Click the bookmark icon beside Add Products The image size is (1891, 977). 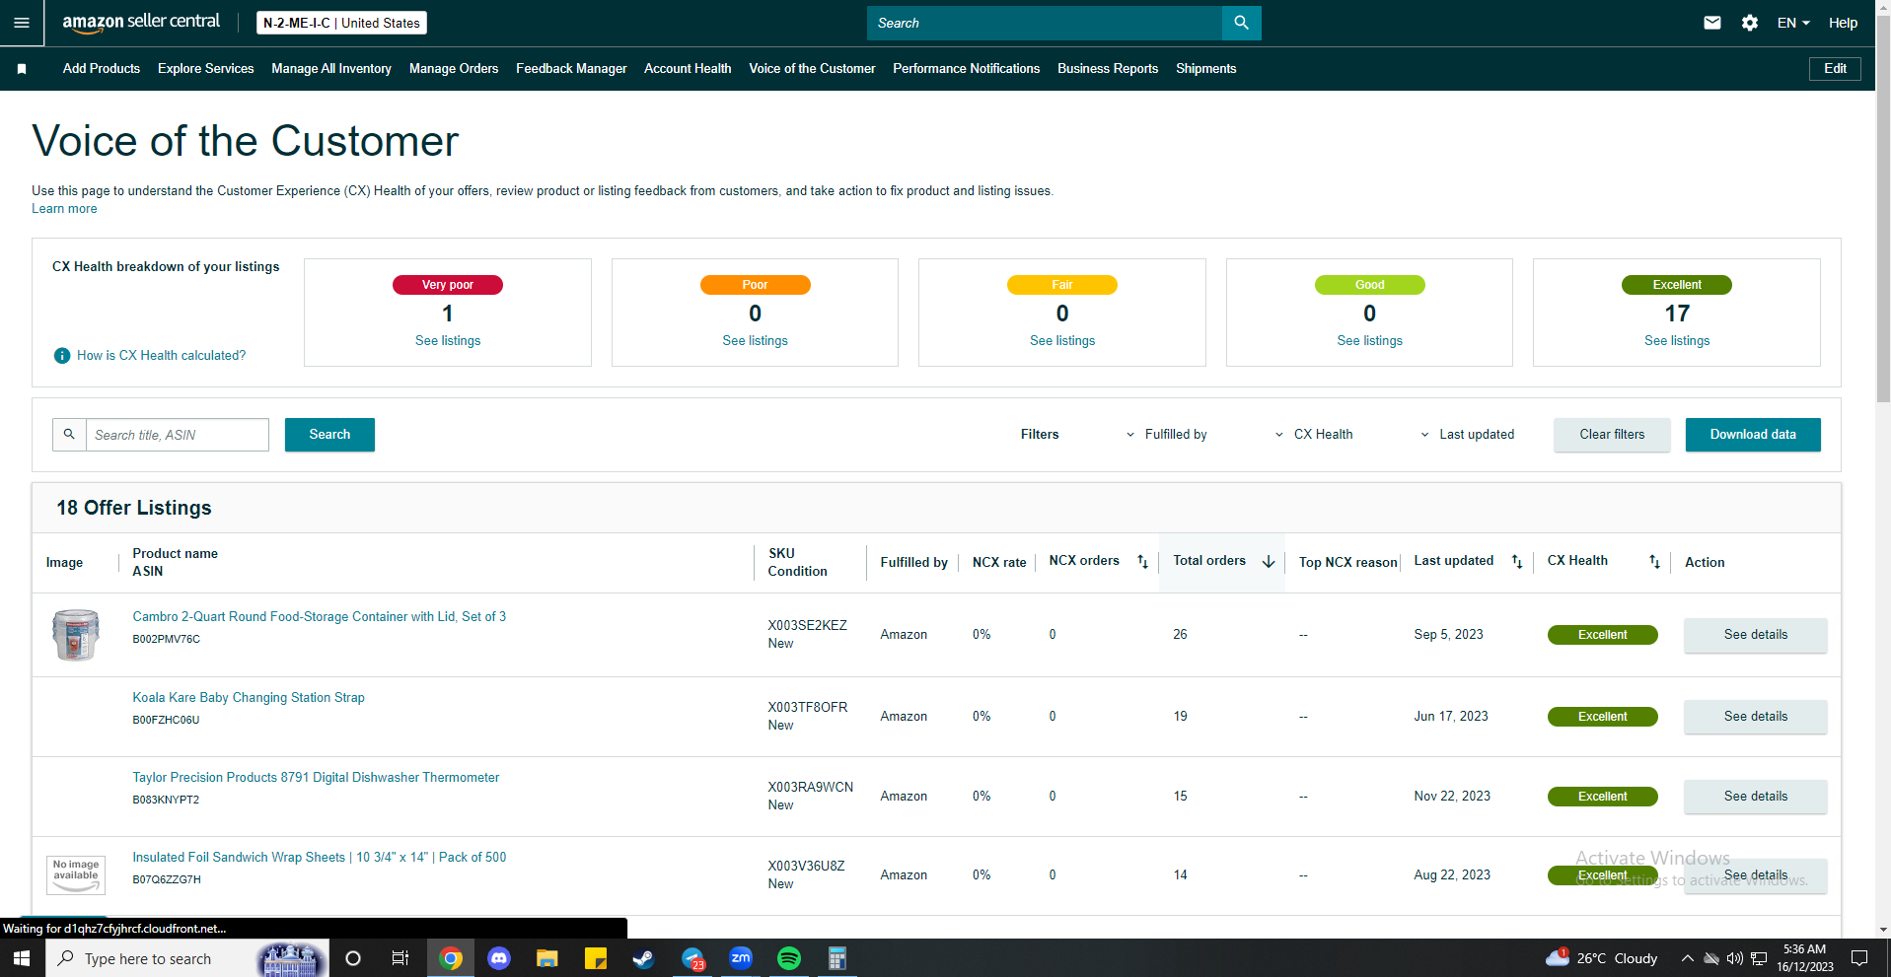click(x=22, y=69)
